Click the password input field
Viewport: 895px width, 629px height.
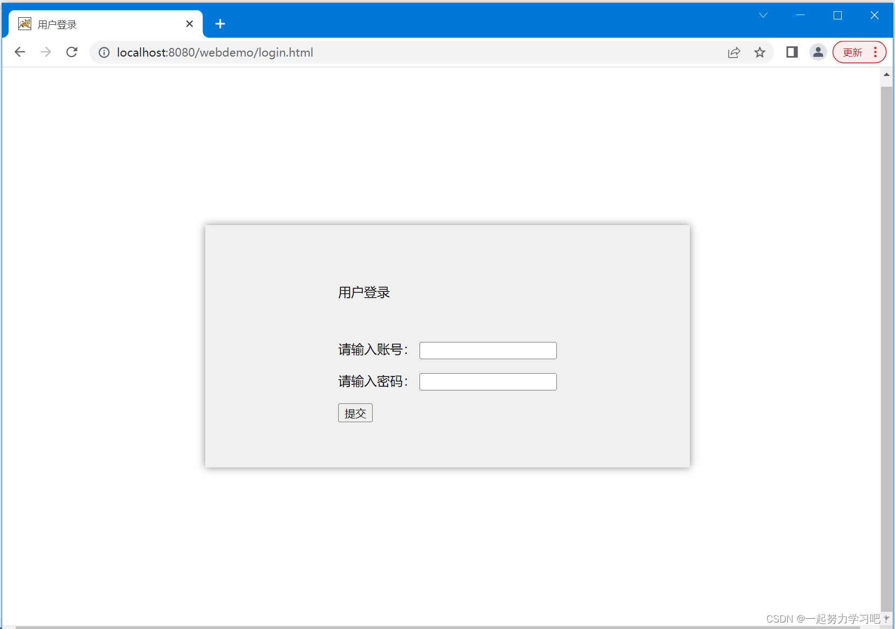coord(488,382)
